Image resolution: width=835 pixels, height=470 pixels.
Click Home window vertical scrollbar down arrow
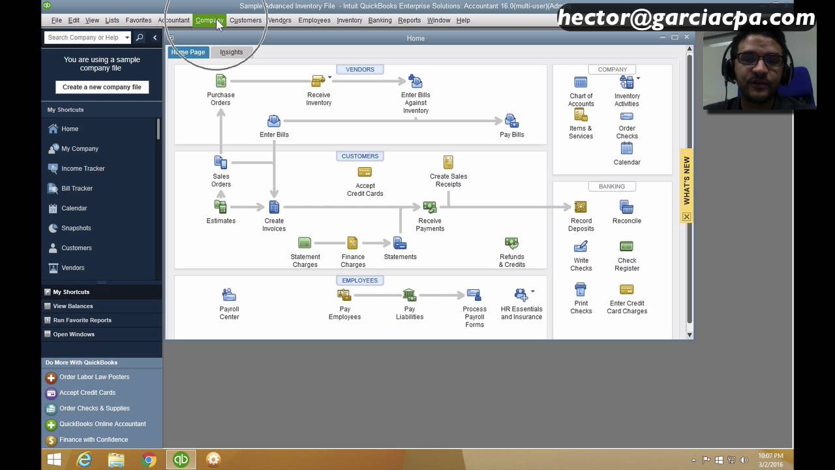[690, 335]
